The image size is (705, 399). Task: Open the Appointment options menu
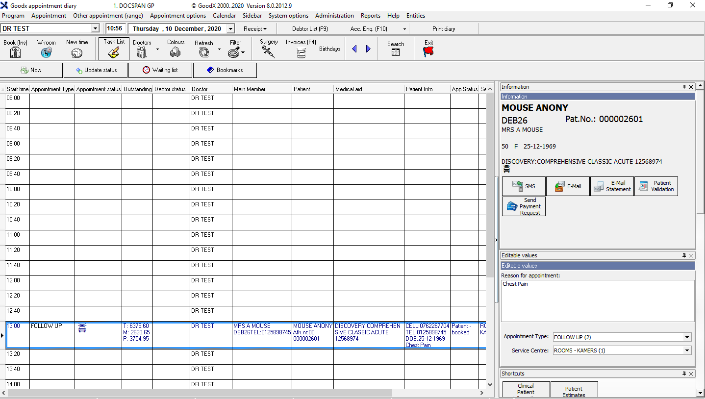coord(177,16)
